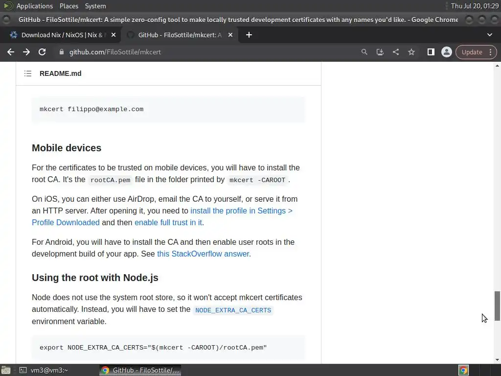Click the export NODE_EXTRA_CA_CERTS code block
The image size is (501, 376).
[x=168, y=348]
